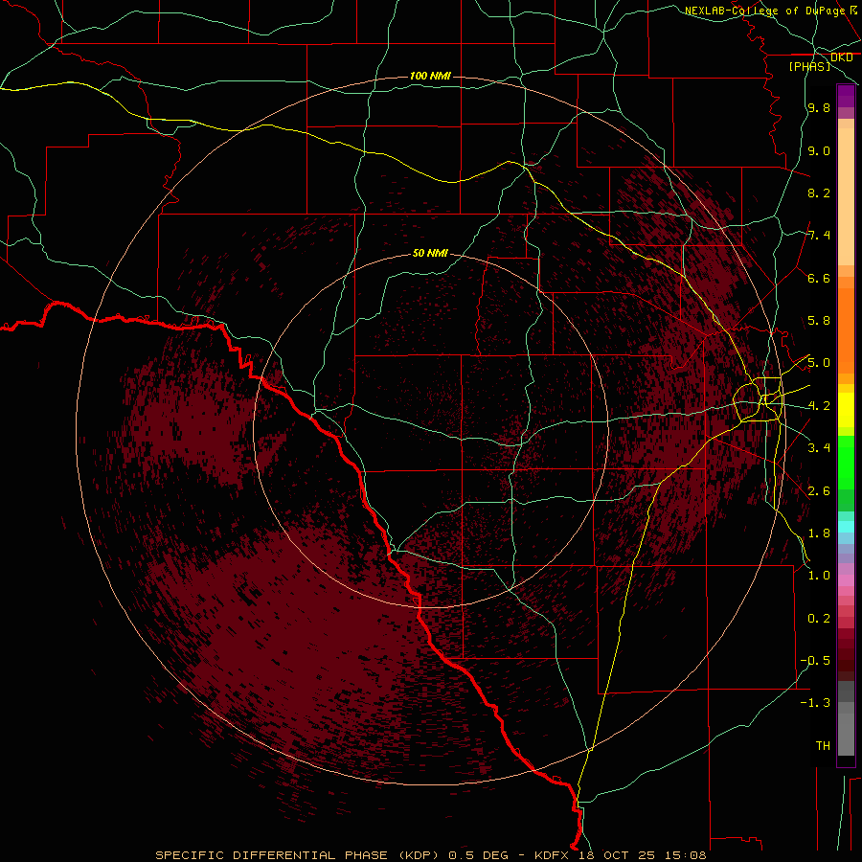The width and height of the screenshot is (862, 862).
Task: Select the 9.8 value on the color scale
Action: [819, 107]
